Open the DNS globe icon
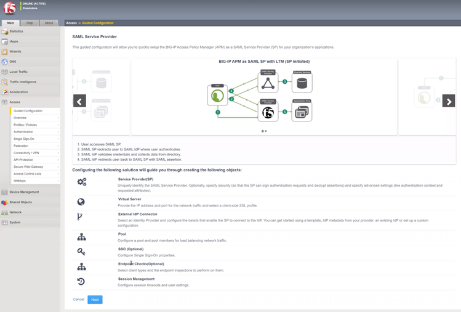Screen dimensions: 461x312 [4, 62]
